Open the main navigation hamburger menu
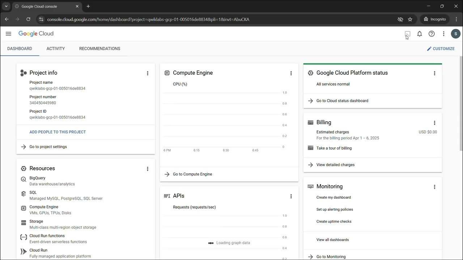 click(8, 34)
